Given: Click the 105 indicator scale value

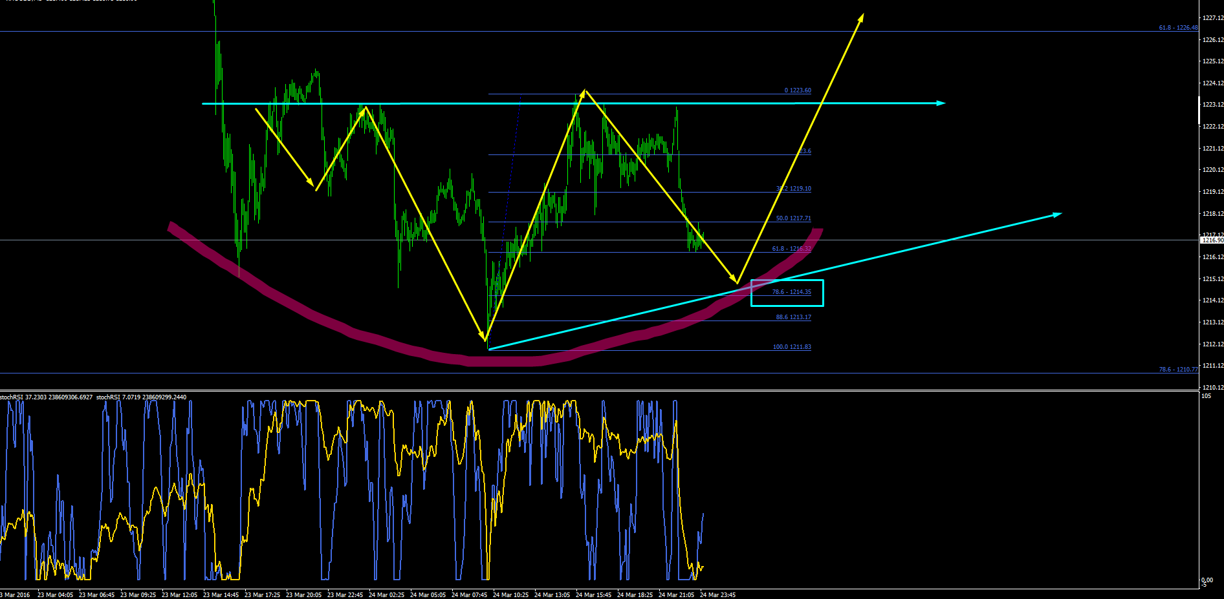Looking at the screenshot, I should tap(1206, 395).
